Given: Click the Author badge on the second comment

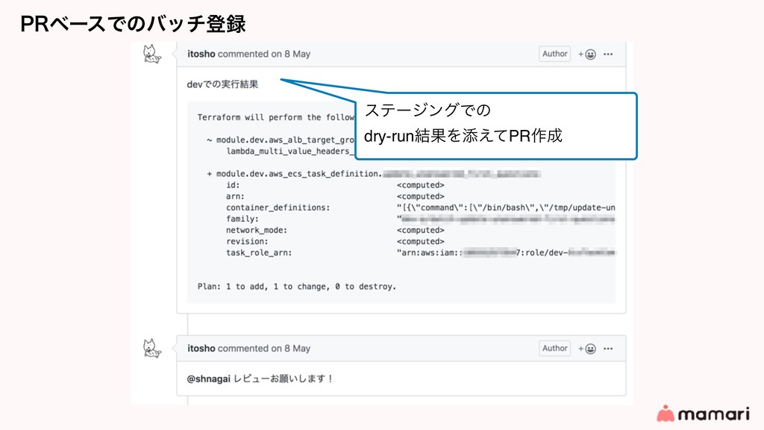Looking at the screenshot, I should tap(554, 349).
